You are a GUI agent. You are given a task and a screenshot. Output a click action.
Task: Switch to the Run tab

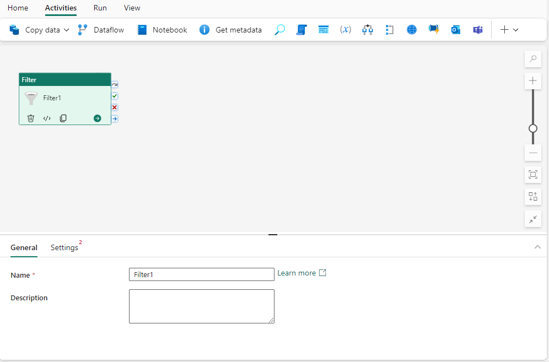point(100,8)
